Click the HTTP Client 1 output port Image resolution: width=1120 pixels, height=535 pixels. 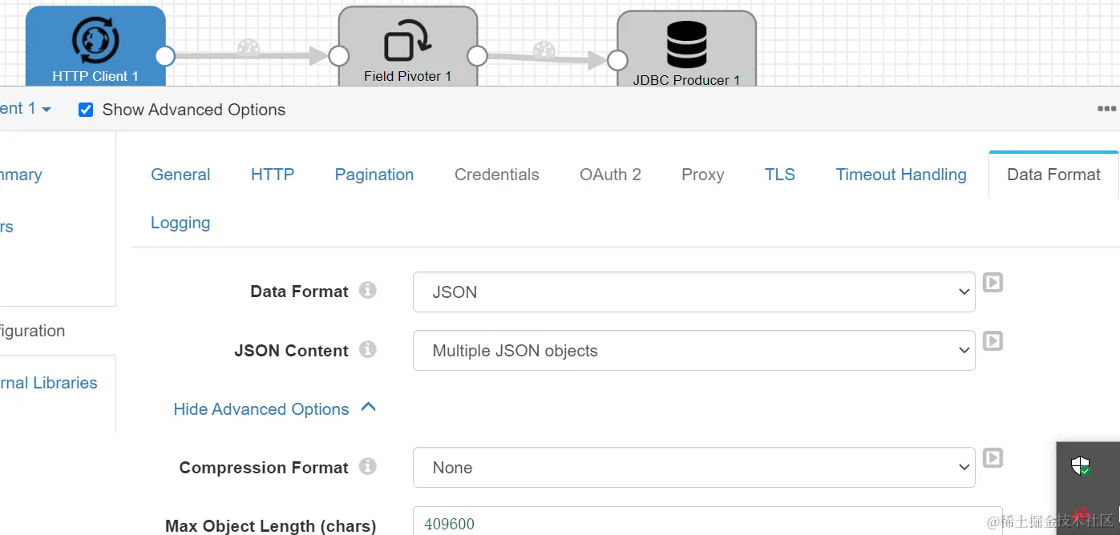165,55
